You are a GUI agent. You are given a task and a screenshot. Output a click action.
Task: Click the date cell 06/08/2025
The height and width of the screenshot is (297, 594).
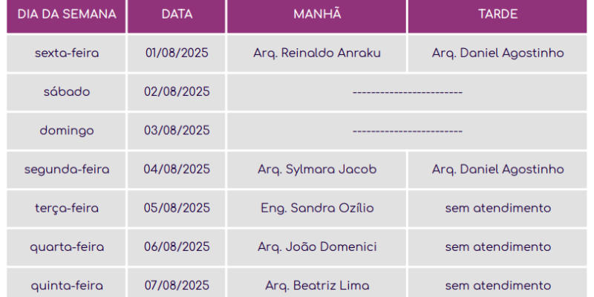coord(177,247)
